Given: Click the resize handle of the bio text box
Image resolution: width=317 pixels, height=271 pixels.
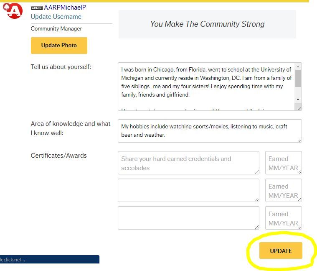Looking at the screenshot, I should click(x=299, y=108).
